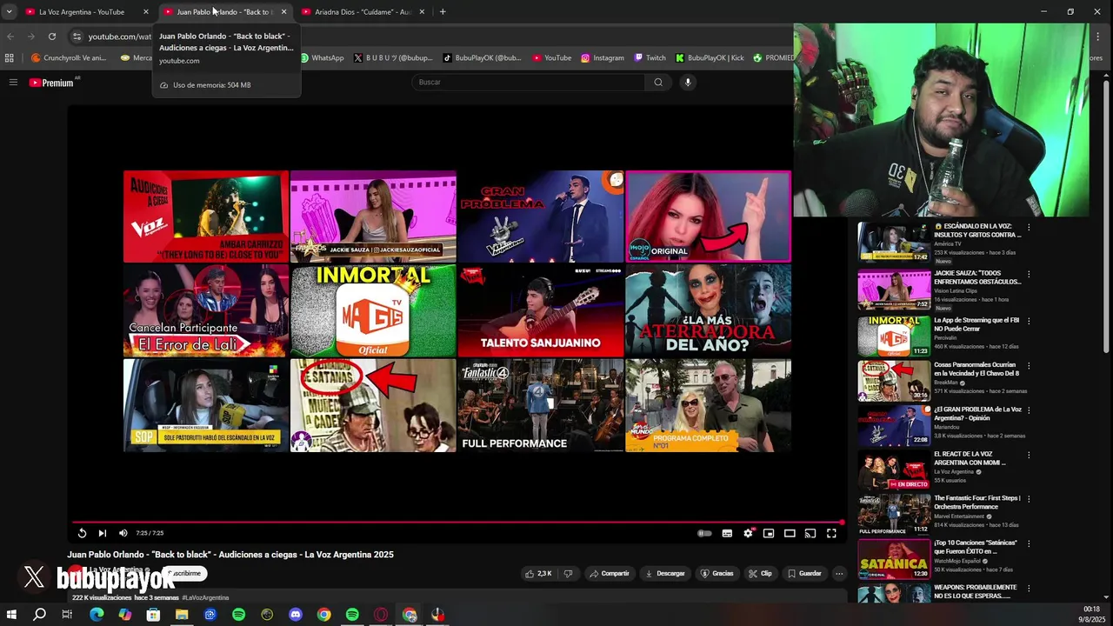Open File Explorer from the taskbar

tap(182, 615)
